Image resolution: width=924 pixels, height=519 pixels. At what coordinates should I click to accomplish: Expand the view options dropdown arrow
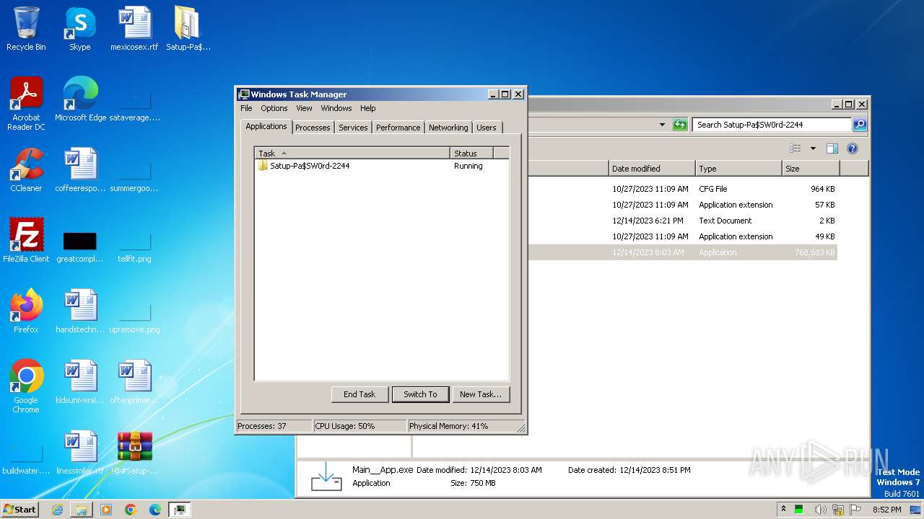point(813,148)
